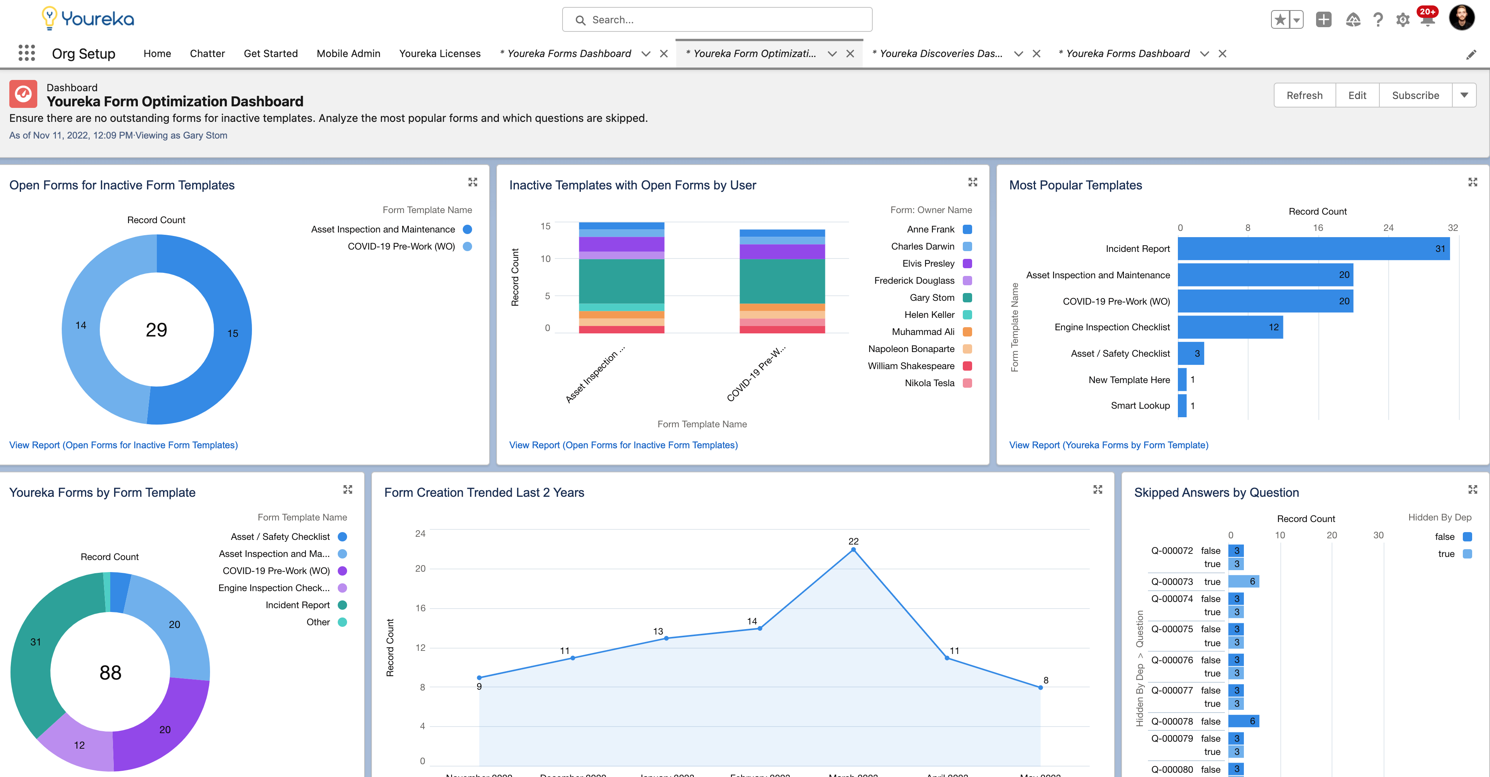Click COVID-19 Pre-Work (WO) legend swatch in top-left chart
Screen dimensions: 1490x777
467,246
